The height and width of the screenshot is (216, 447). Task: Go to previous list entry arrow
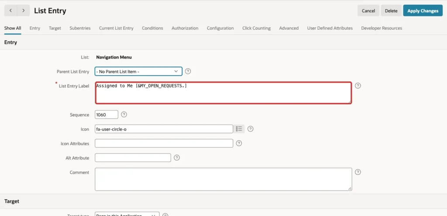(x=10, y=10)
